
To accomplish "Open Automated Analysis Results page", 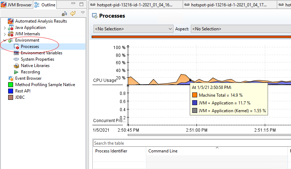I will click(x=41, y=21).
